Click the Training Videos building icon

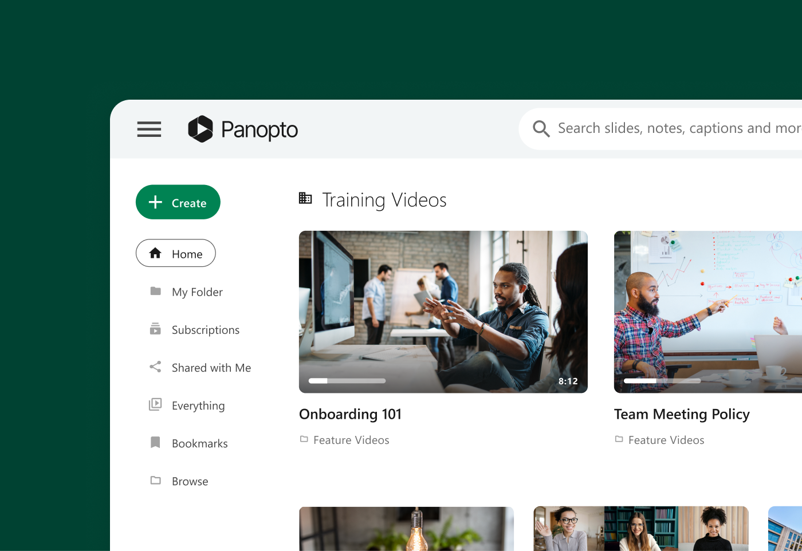tap(305, 199)
